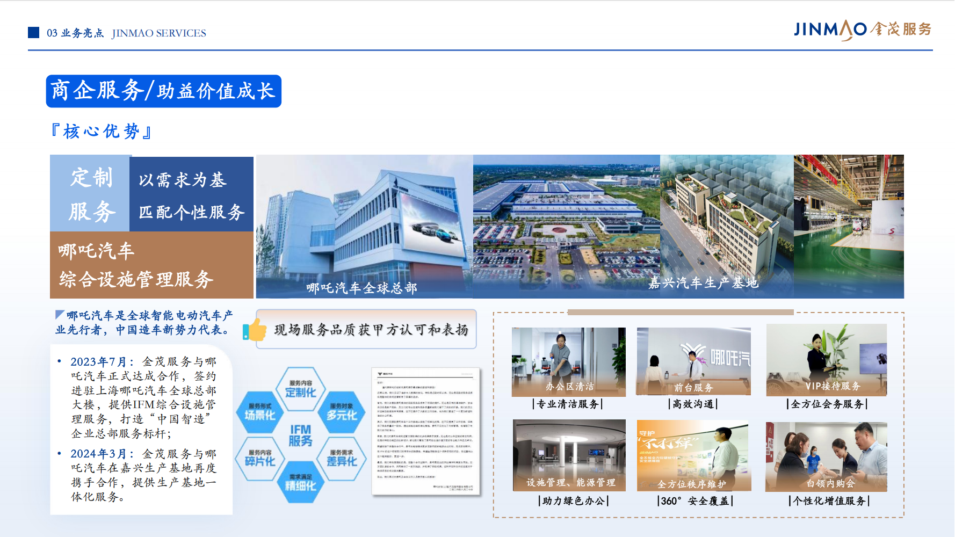This screenshot has width=955, height=537.
Task: Select the 定制化 hexagon
Action: click(x=301, y=388)
